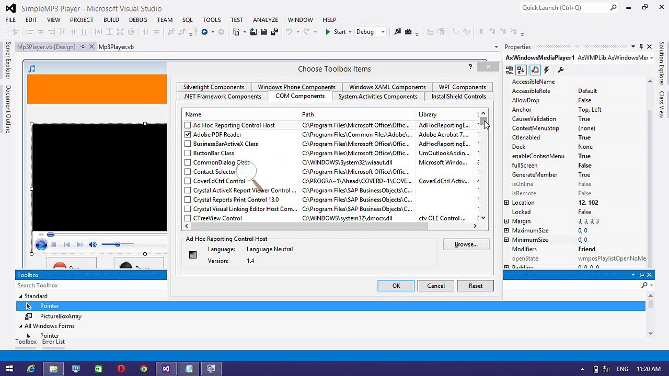
Task: Click the New Project toolbar icon
Action: click(236, 32)
